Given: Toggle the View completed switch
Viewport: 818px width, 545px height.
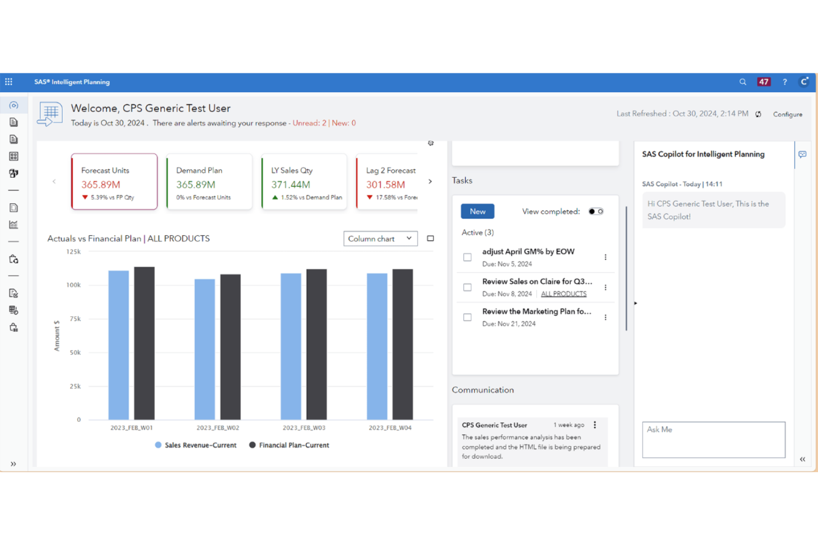Looking at the screenshot, I should (x=596, y=211).
